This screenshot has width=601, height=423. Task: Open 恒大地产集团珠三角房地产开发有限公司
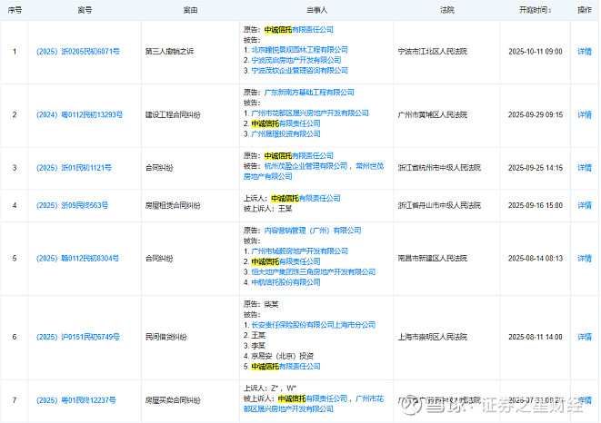pyautogui.click(x=313, y=271)
